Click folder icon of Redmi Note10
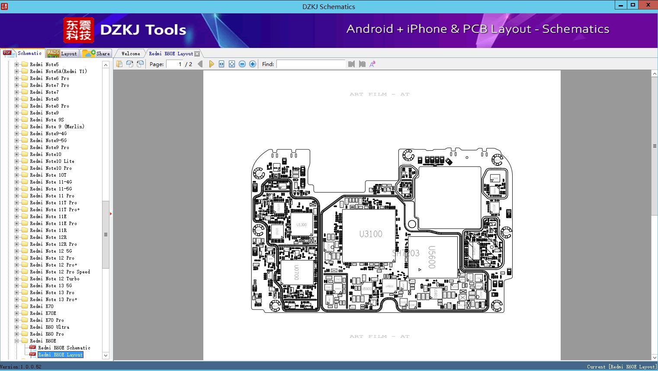Viewport: 658px width, 371px height. (x=25, y=154)
